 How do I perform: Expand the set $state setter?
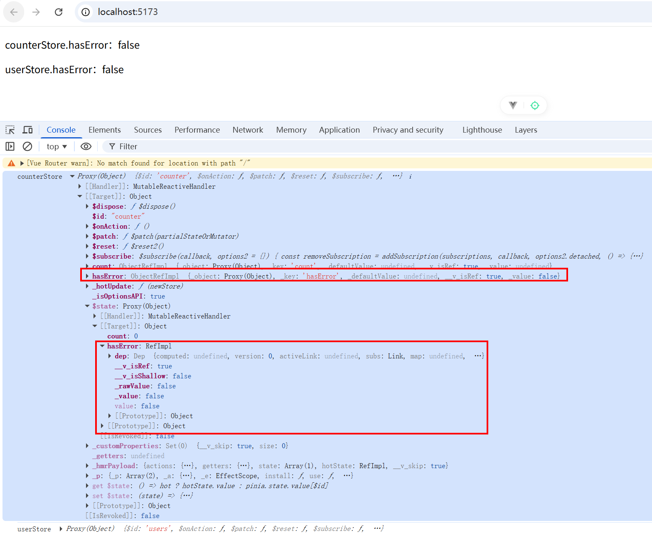pyautogui.click(x=87, y=496)
